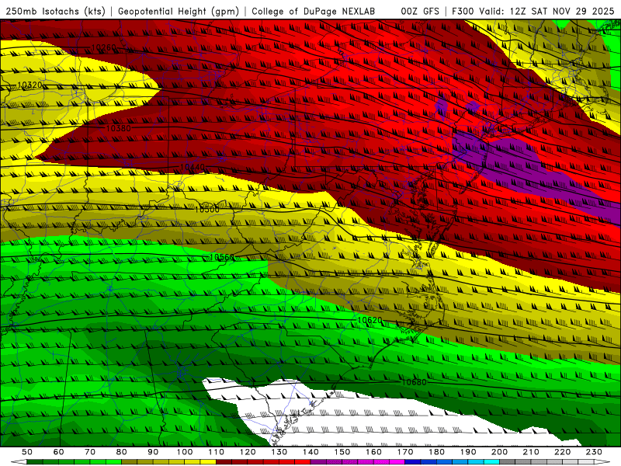Click the 150 value on the legend scale
Viewport: 621px width, 466px height.
click(342, 452)
